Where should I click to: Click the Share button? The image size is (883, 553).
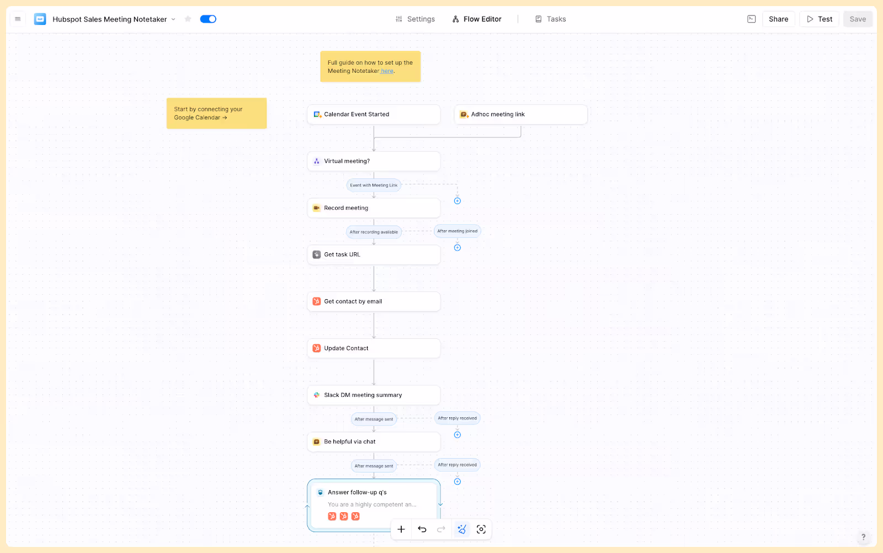[779, 19]
